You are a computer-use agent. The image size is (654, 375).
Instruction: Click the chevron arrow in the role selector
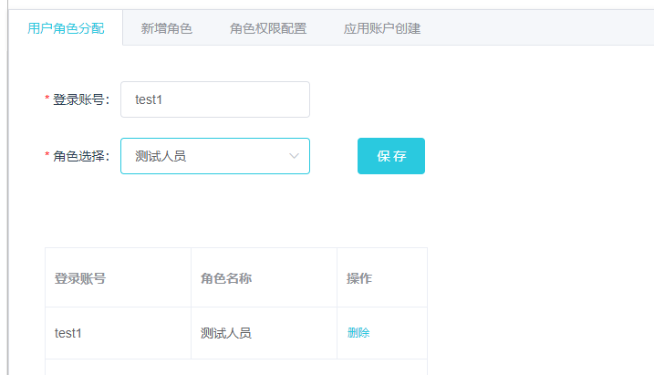[294, 156]
